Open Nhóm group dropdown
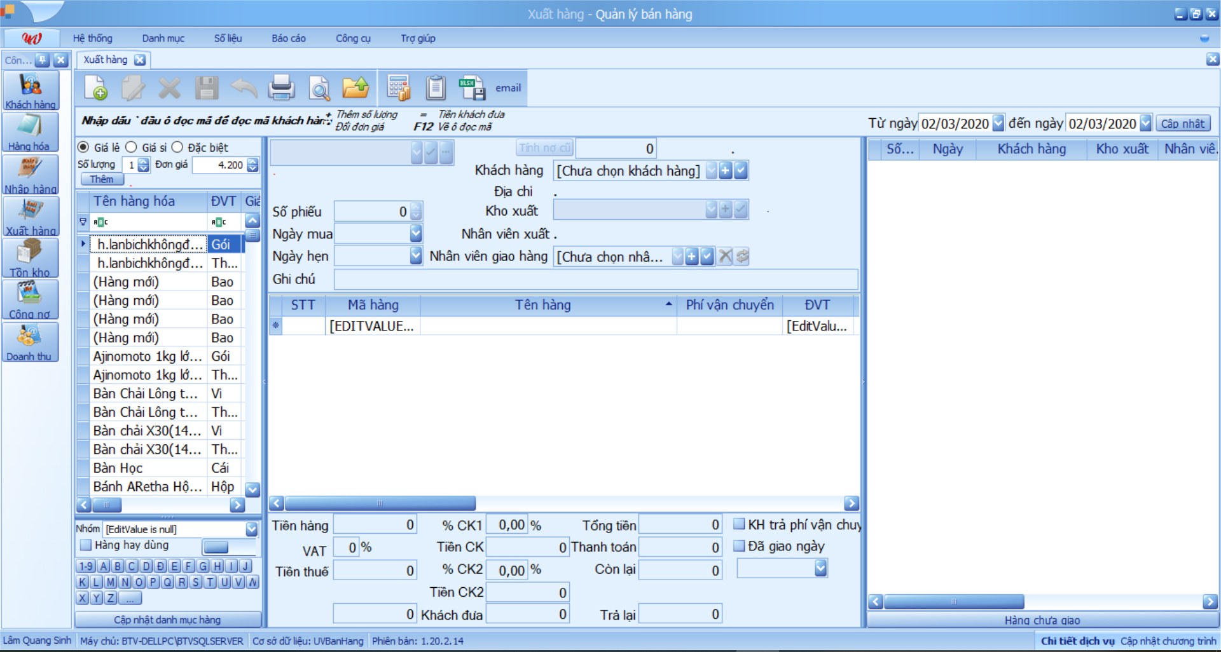This screenshot has height=652, width=1221. click(252, 529)
